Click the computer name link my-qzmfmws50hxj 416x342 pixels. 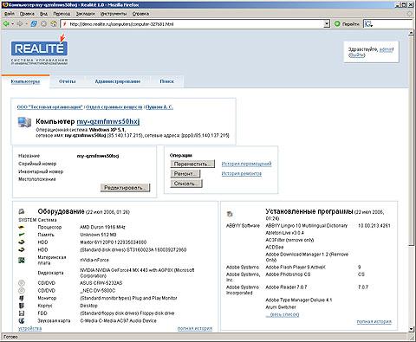click(x=108, y=121)
